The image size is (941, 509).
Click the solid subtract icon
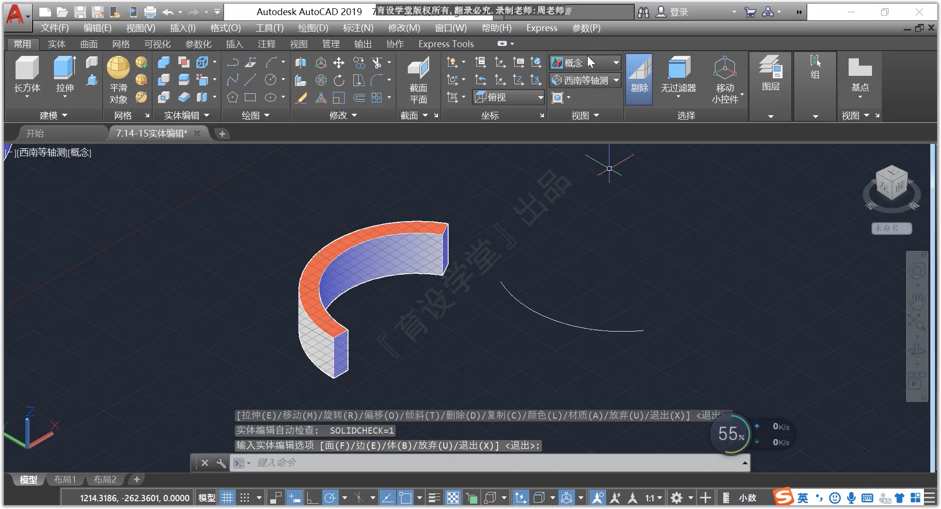click(x=164, y=80)
